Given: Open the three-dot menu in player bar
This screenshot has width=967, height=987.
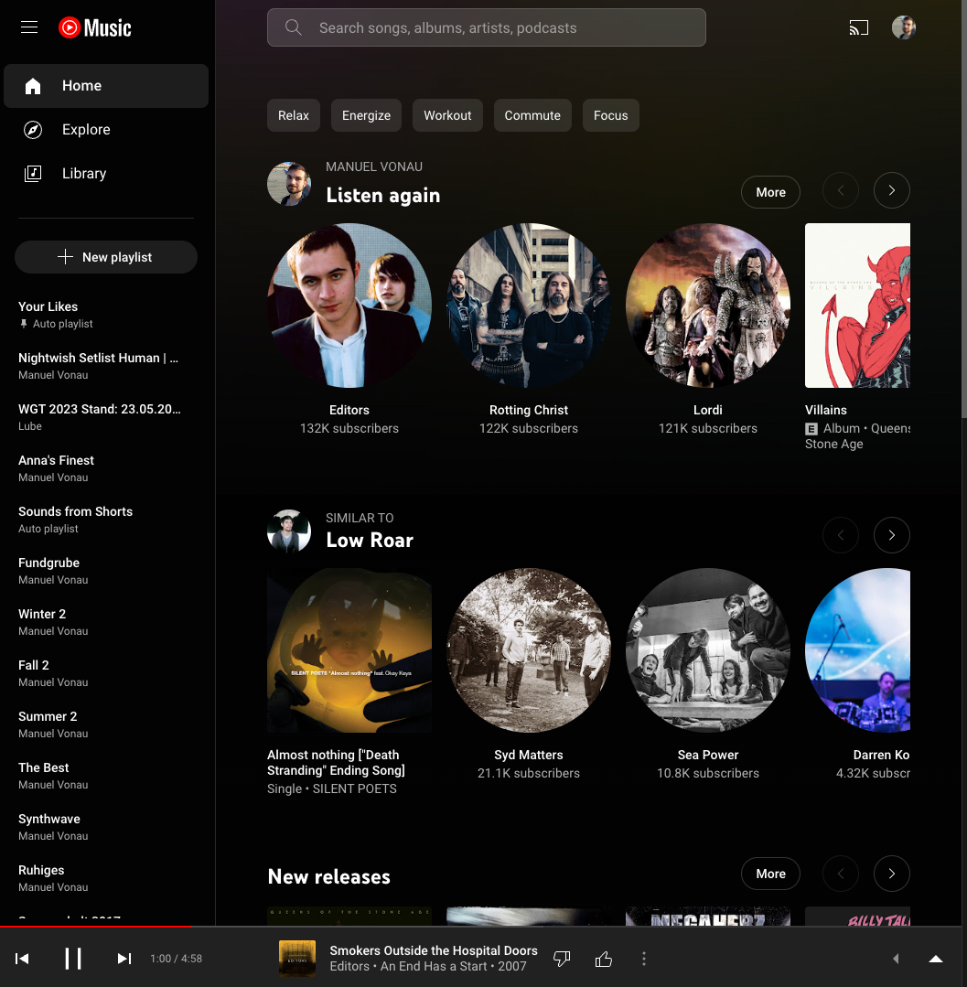Looking at the screenshot, I should [x=643, y=958].
